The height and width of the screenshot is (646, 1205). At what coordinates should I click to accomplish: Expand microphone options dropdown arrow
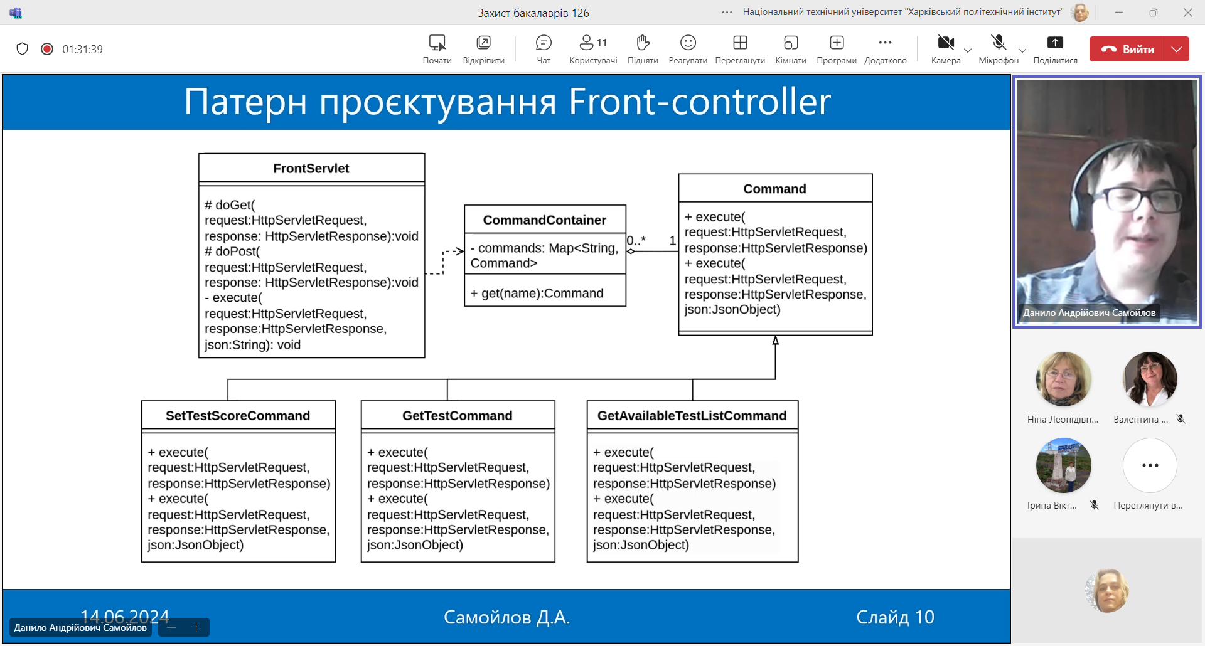tap(1022, 51)
